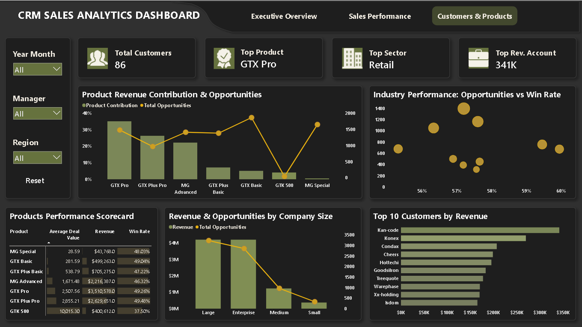This screenshot has height=327, width=582.
Task: Select the Customers & Products tab
Action: click(x=475, y=16)
